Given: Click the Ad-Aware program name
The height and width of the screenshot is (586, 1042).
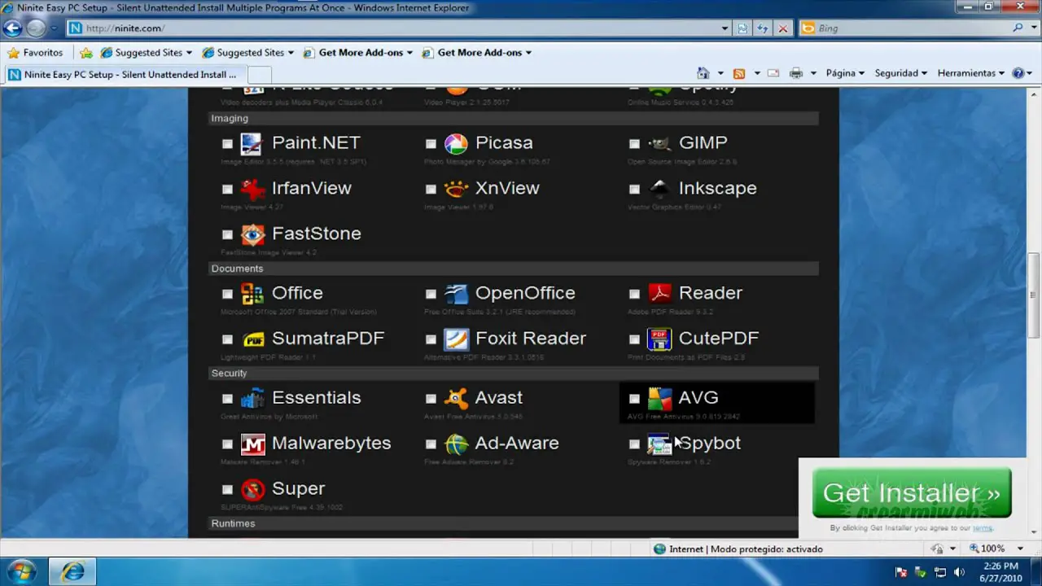Looking at the screenshot, I should tap(517, 444).
